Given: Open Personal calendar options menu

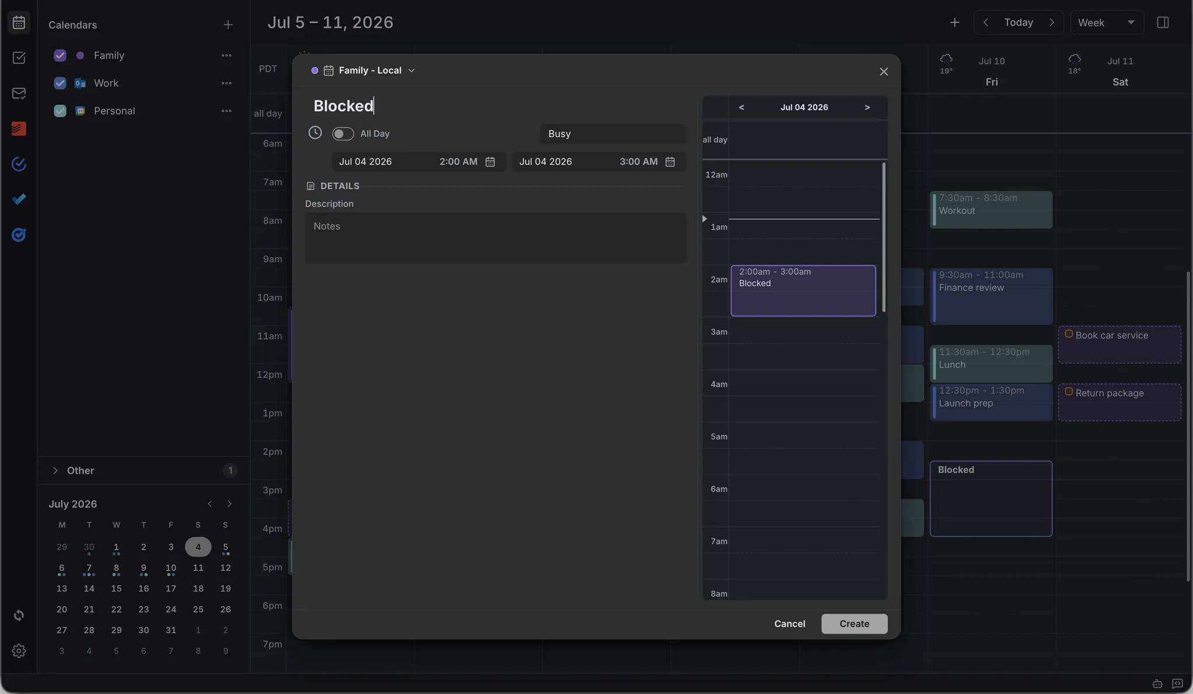Looking at the screenshot, I should coord(226,111).
